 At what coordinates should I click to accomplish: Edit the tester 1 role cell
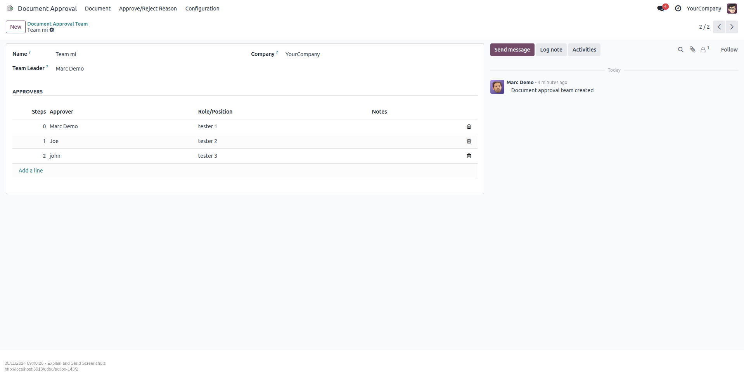(x=283, y=126)
